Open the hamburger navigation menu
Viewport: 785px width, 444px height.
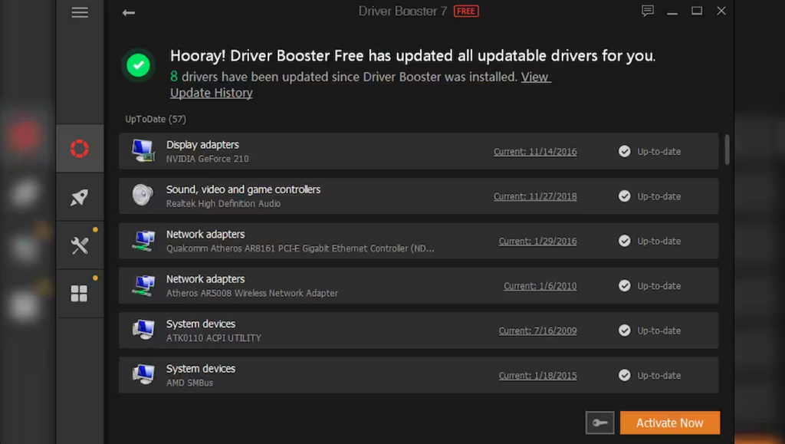(80, 12)
